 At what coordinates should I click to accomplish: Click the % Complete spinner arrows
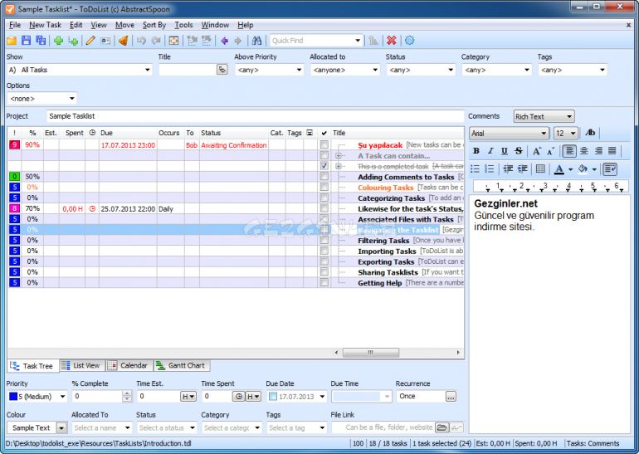[127, 396]
